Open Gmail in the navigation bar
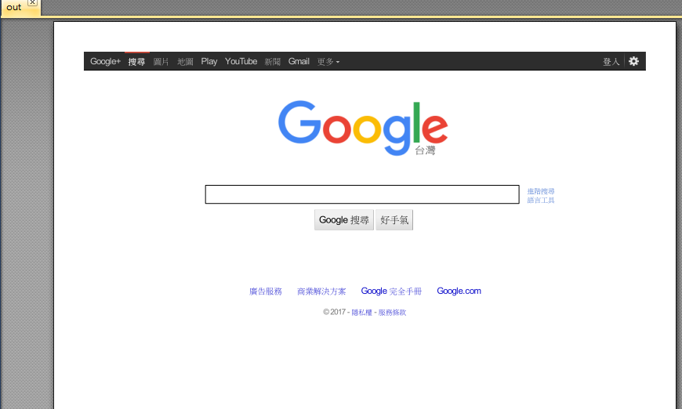Image resolution: width=682 pixels, height=409 pixels. [299, 61]
